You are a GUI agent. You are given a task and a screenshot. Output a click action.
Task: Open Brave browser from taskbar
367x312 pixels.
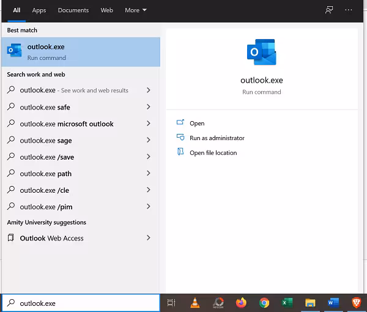pyautogui.click(x=356, y=302)
